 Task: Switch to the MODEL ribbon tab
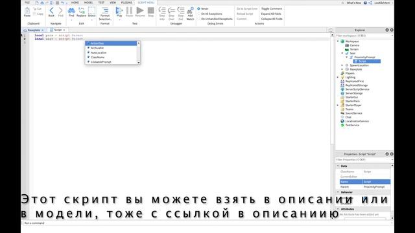tap(88, 3)
